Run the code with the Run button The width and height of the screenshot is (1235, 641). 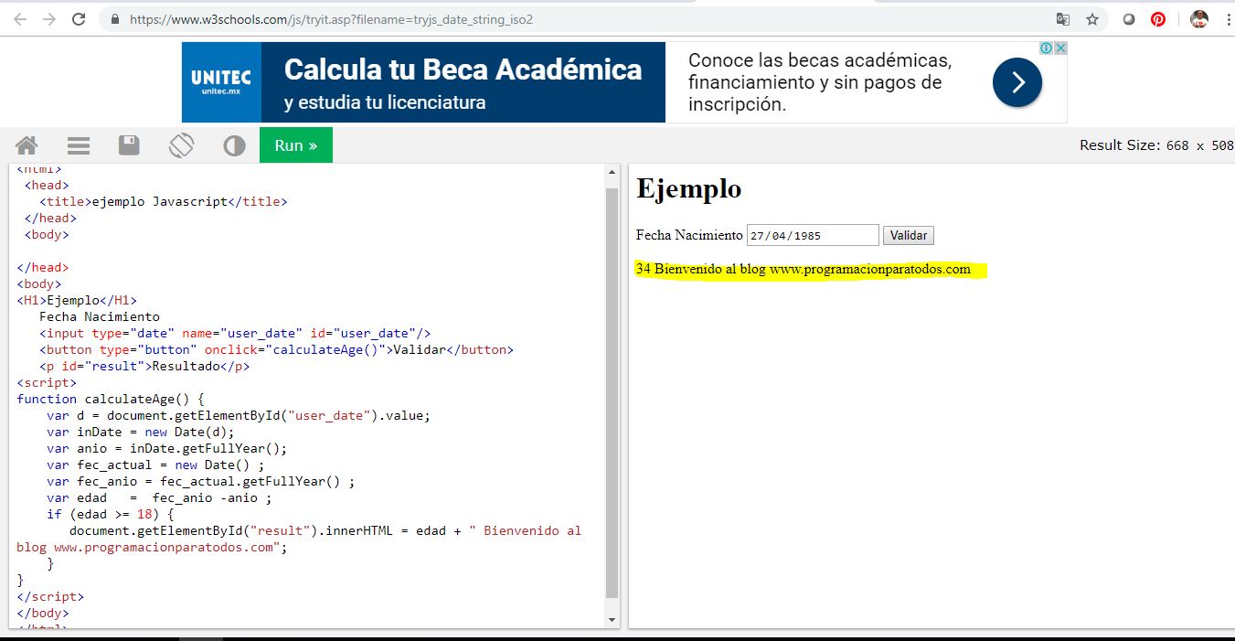pos(295,144)
